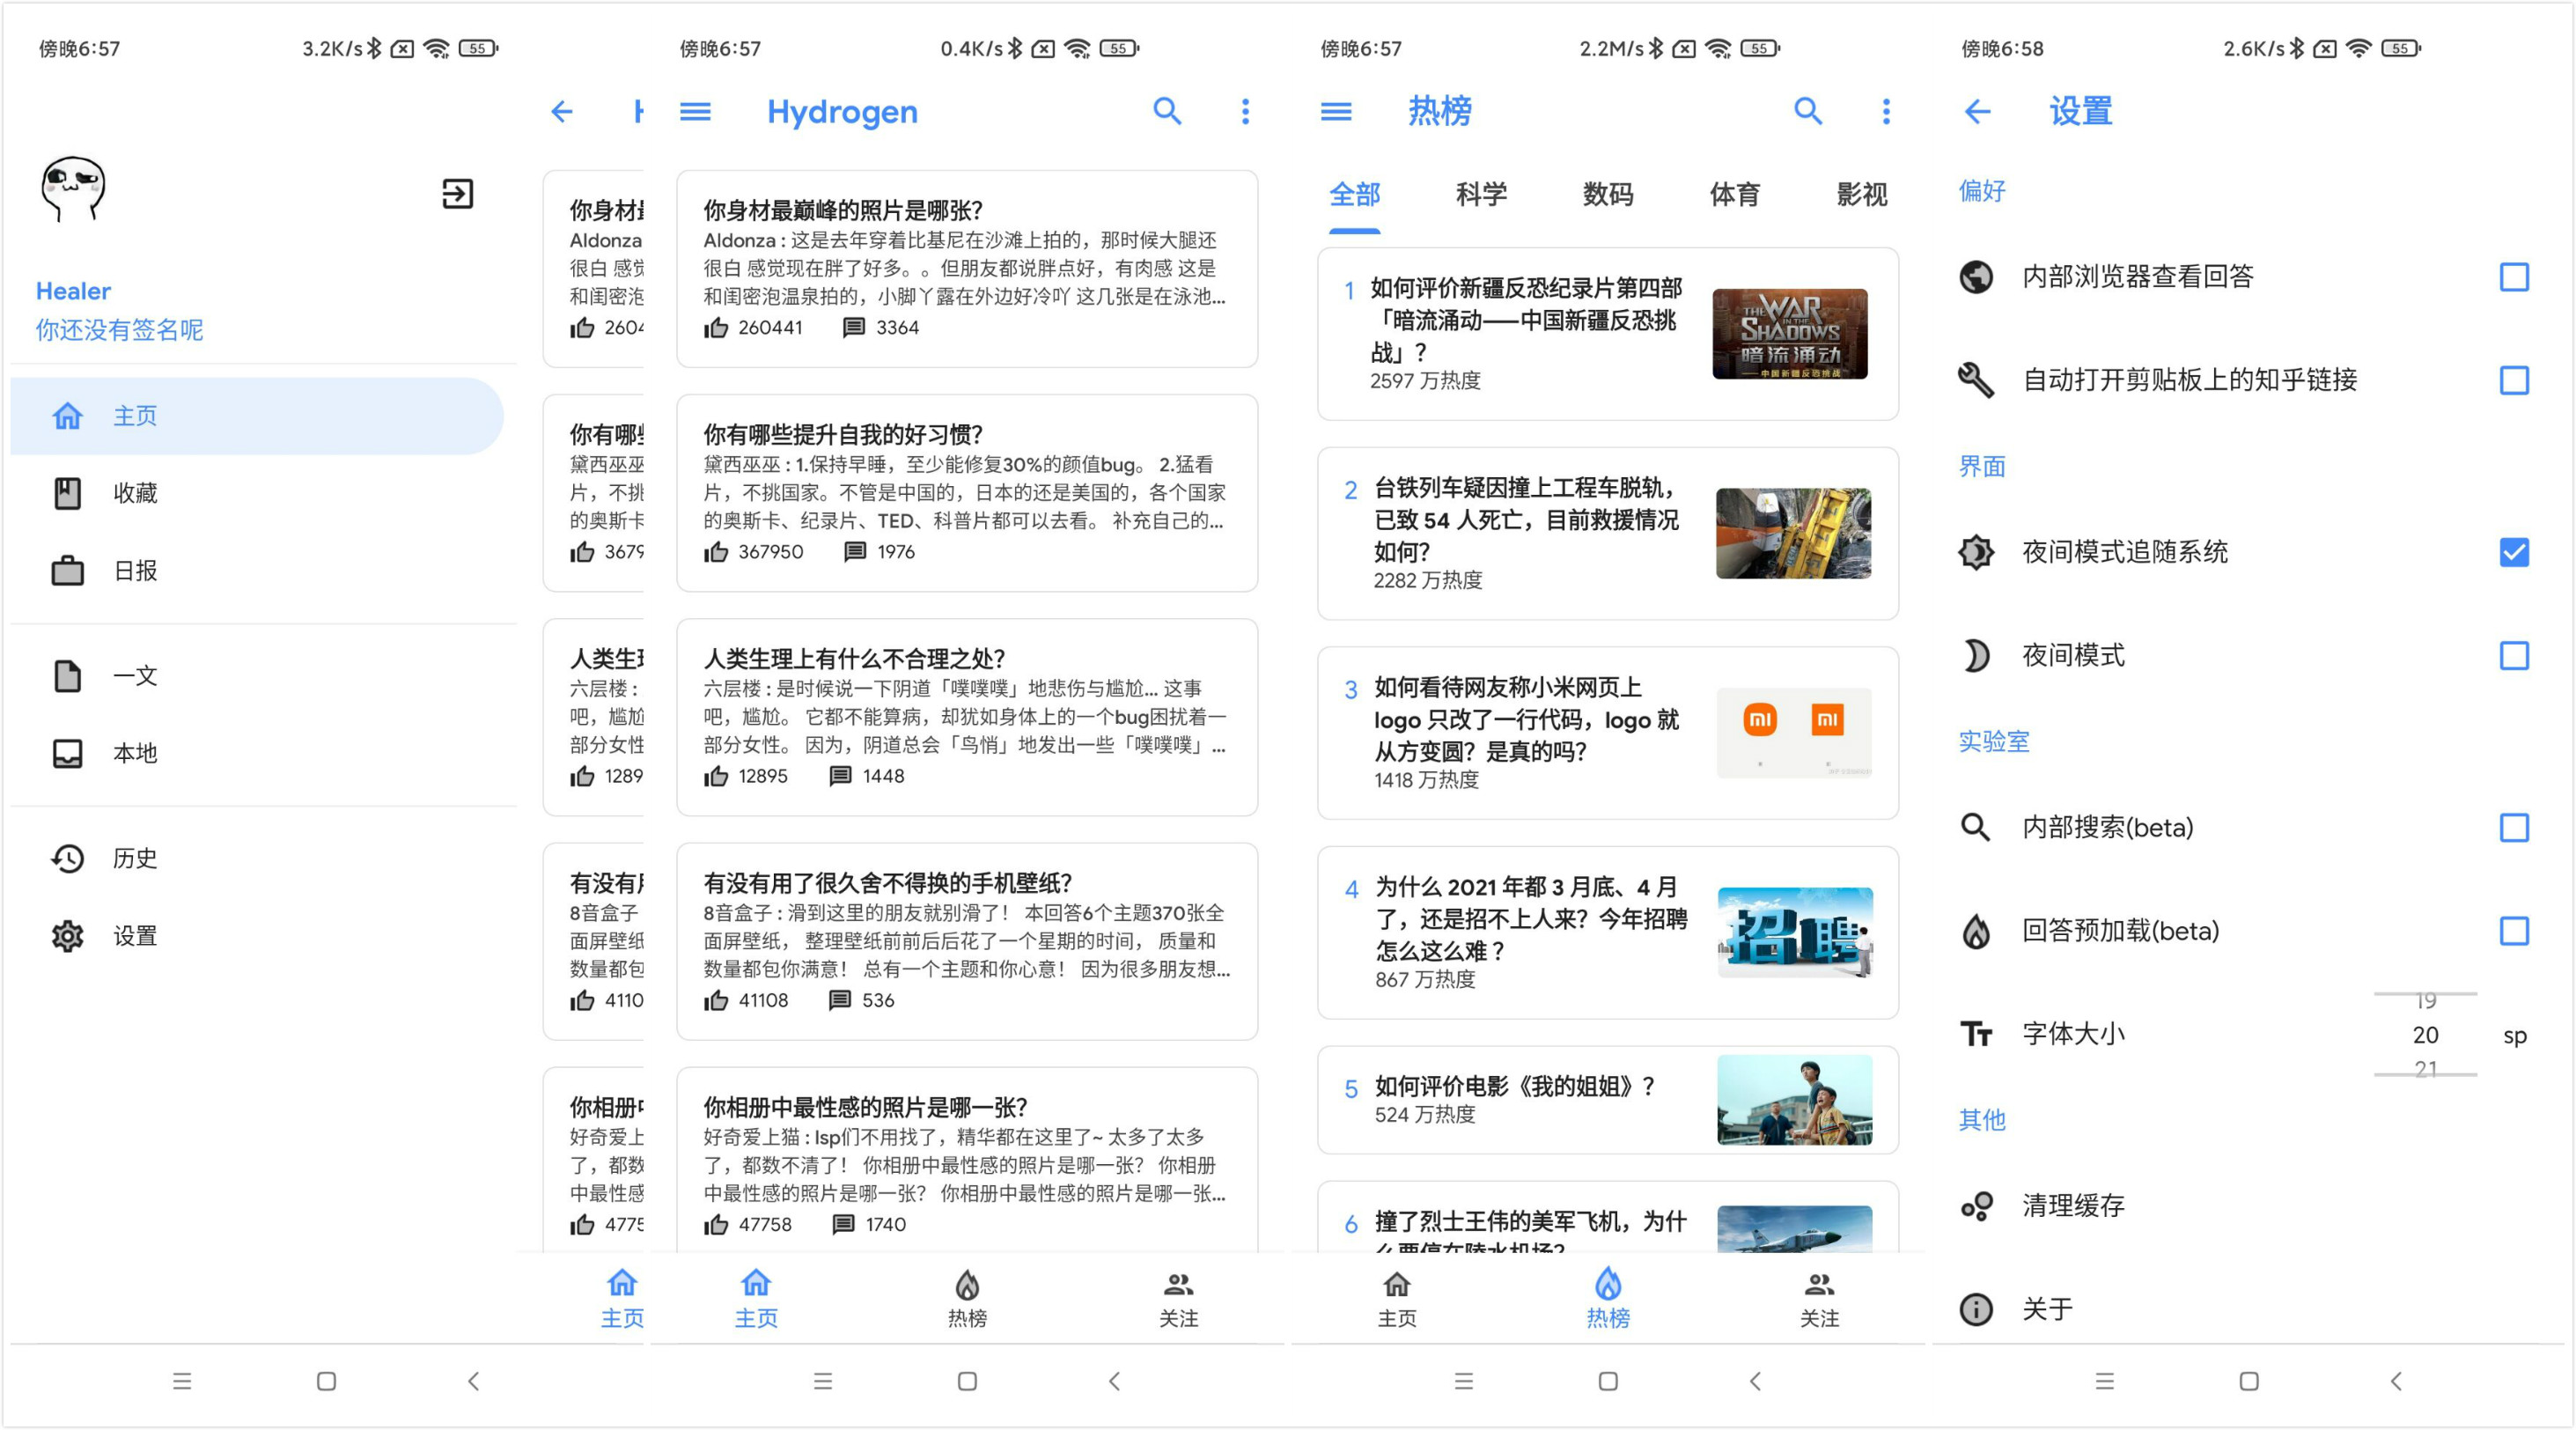Tap the selected font size value 20
Screen dimensions: 2576x1430
2425,1035
